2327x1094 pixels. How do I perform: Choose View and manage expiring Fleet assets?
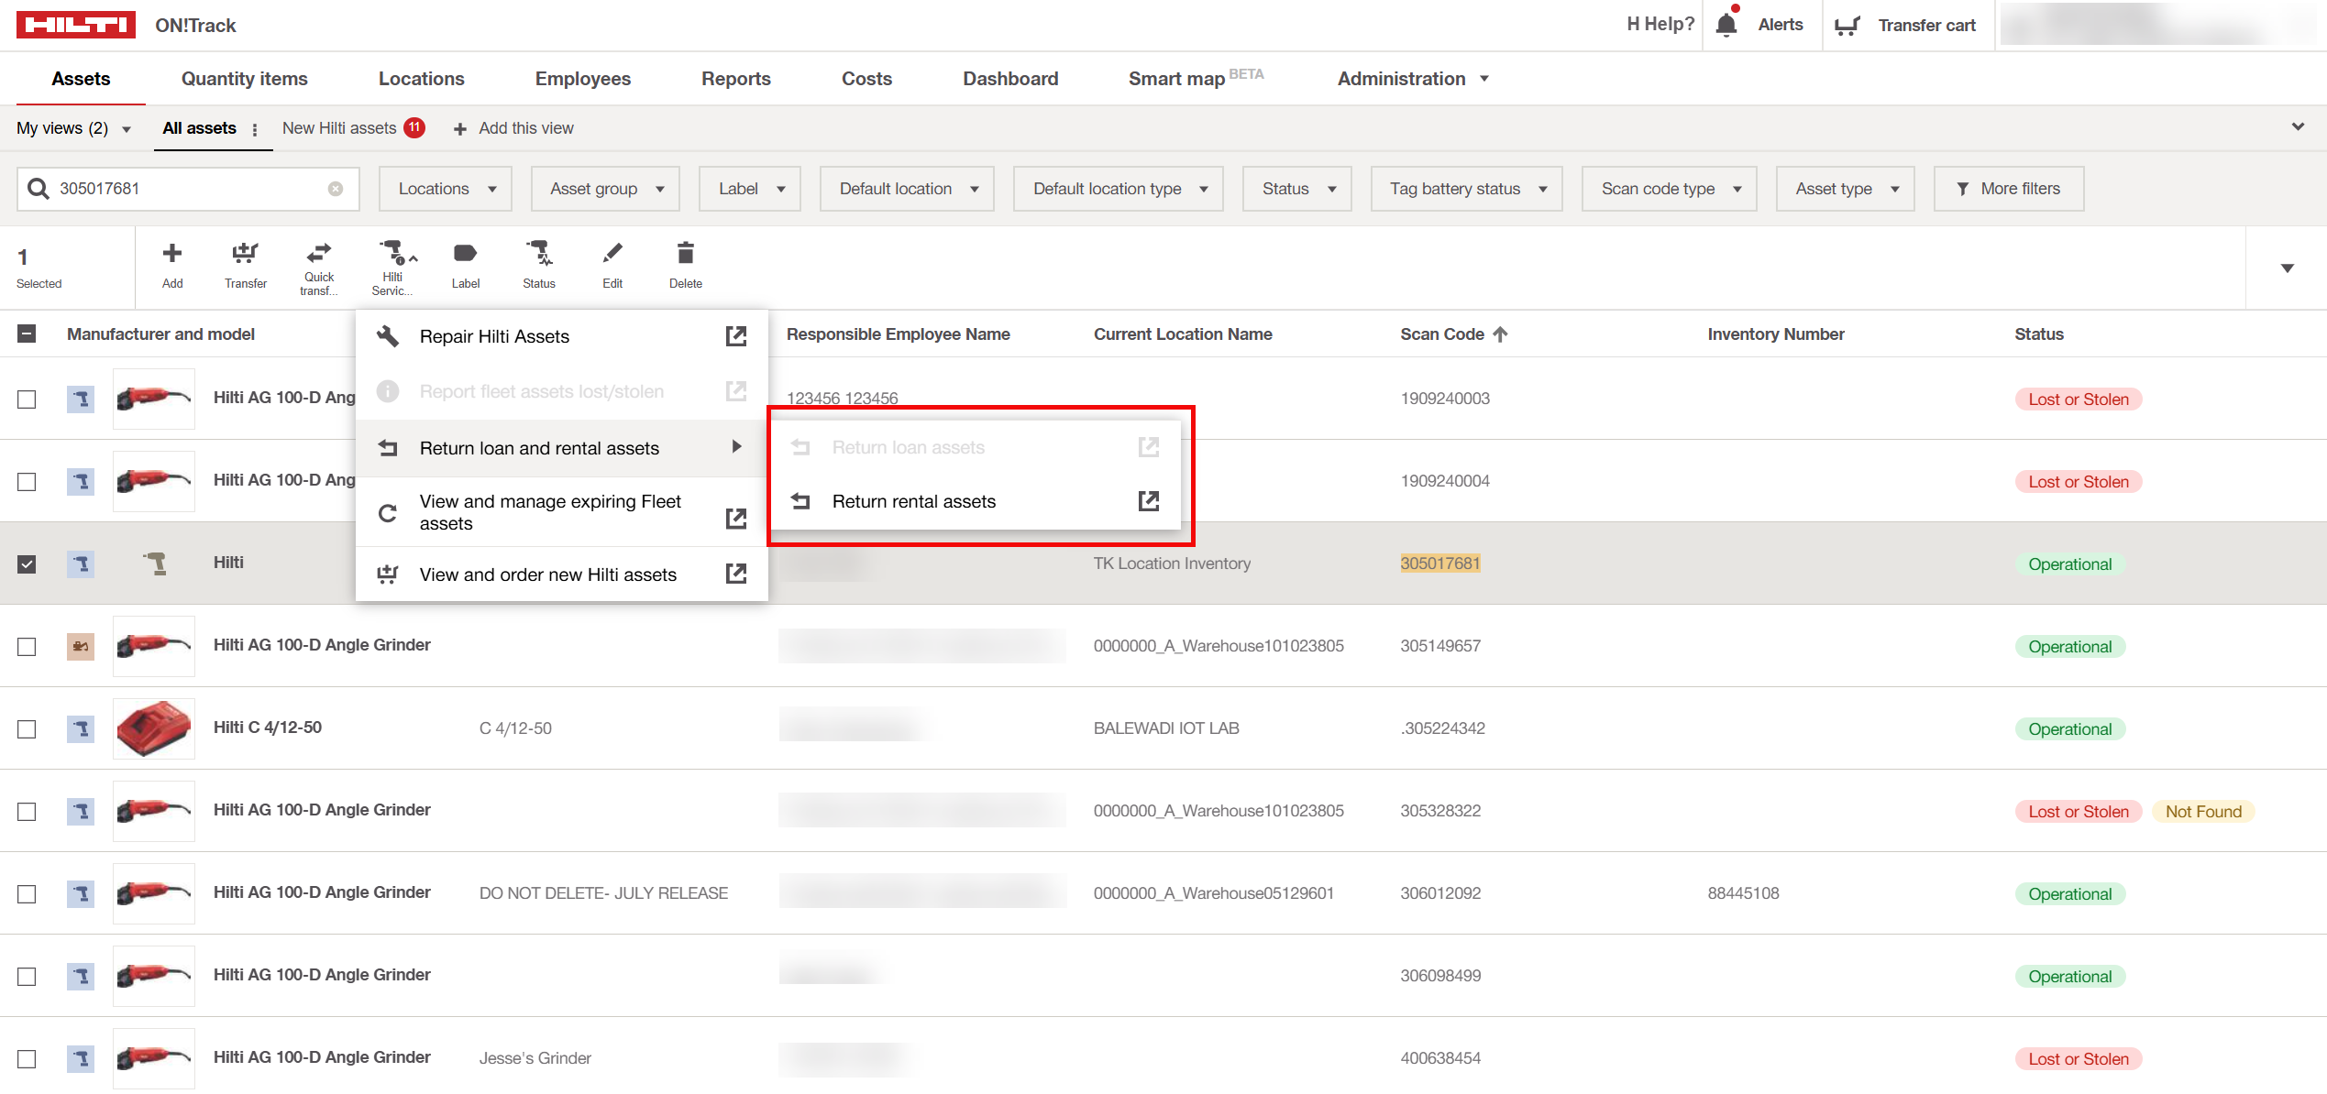[x=561, y=512]
